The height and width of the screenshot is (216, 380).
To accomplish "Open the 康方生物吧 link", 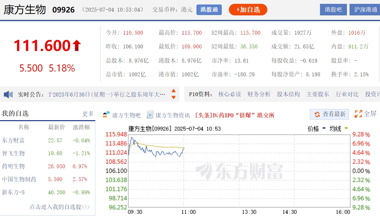I will pyautogui.click(x=126, y=115).
